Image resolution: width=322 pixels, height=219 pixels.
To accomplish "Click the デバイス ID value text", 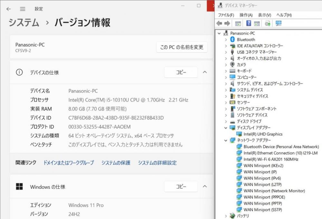I will tap(116, 118).
